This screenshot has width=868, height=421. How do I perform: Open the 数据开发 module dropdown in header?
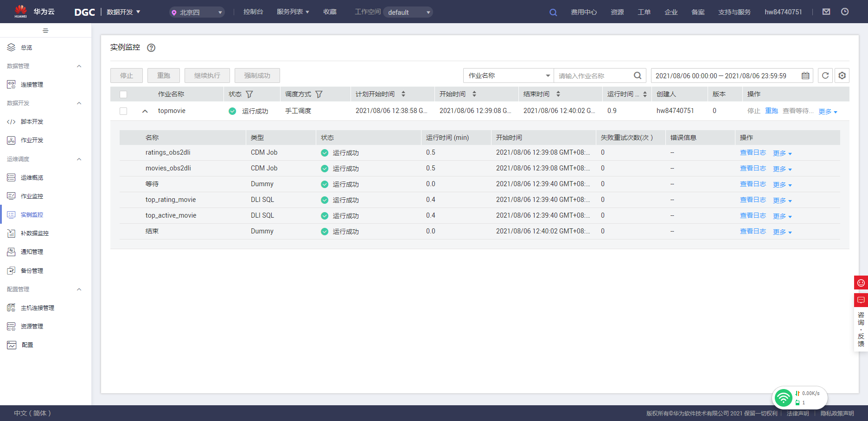123,12
